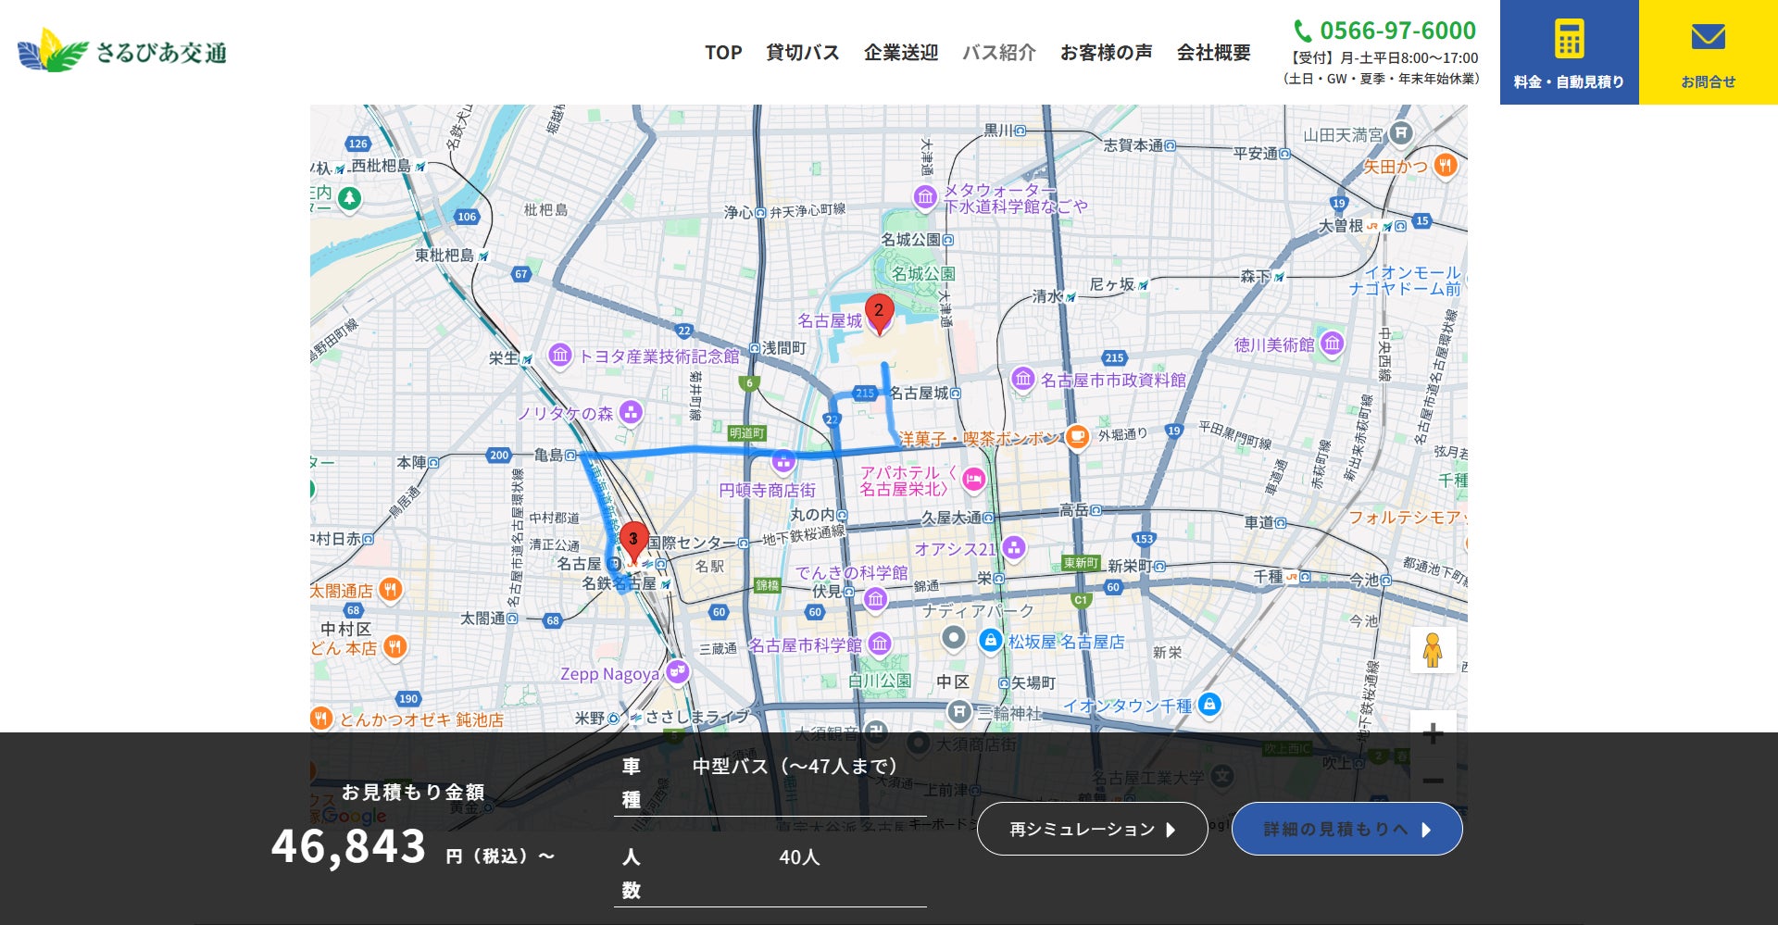Select the メタウォーター下水道科学館 pin
The image size is (1778, 925).
tap(925, 197)
